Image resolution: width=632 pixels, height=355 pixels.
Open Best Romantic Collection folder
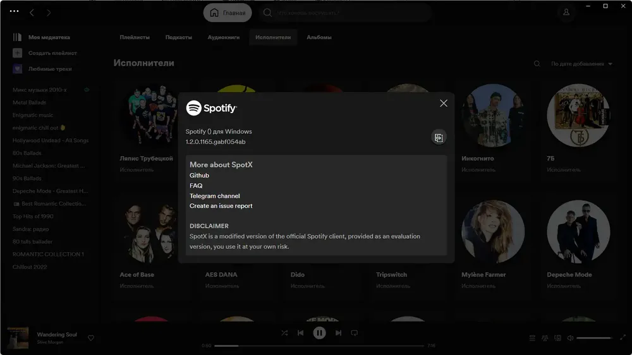point(50,203)
